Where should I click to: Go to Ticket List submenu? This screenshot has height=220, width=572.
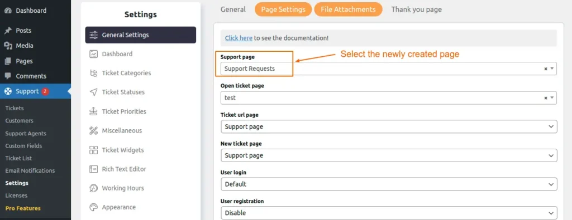pyautogui.click(x=18, y=158)
